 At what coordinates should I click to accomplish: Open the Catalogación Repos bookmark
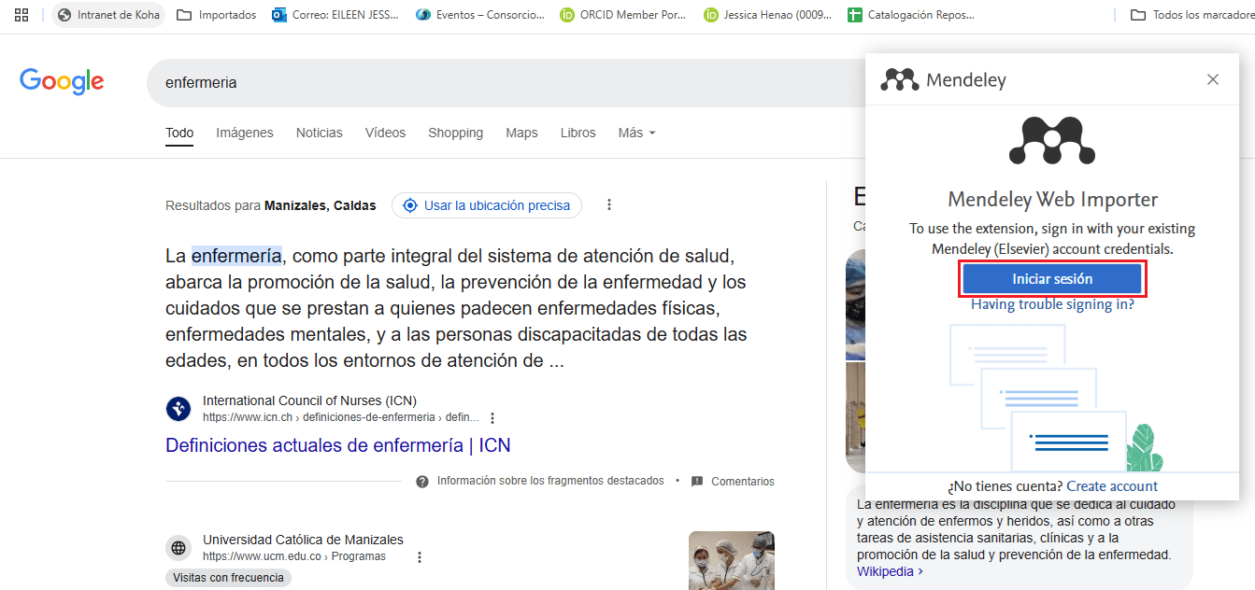tap(911, 15)
